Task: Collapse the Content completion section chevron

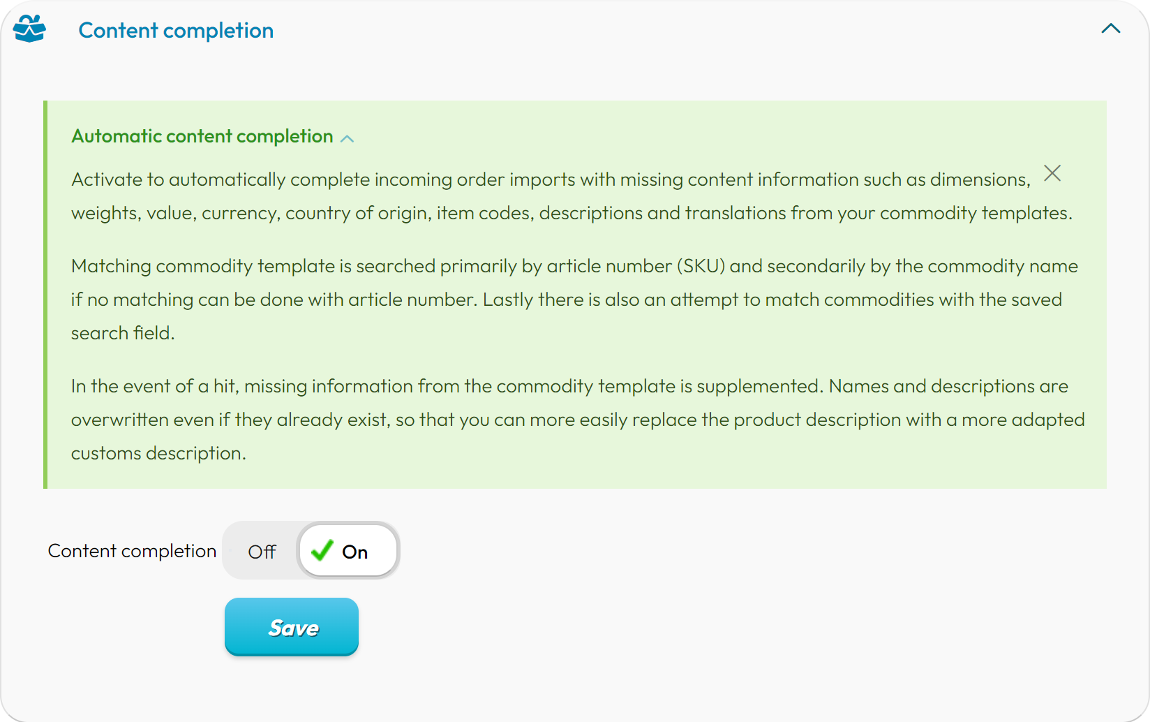Action: pyautogui.click(x=1111, y=29)
